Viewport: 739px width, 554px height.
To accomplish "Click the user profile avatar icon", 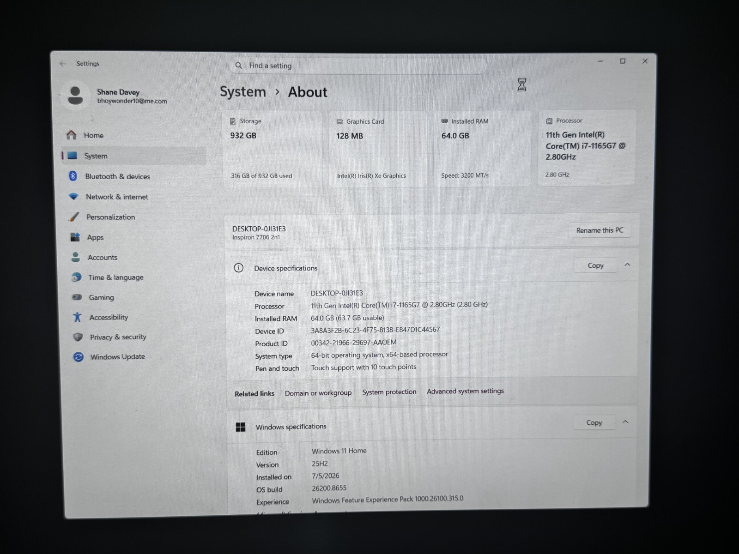I will pyautogui.click(x=75, y=96).
